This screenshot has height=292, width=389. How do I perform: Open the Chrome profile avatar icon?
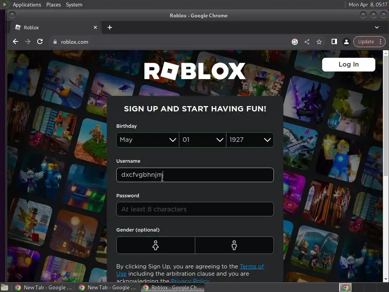coord(346,42)
